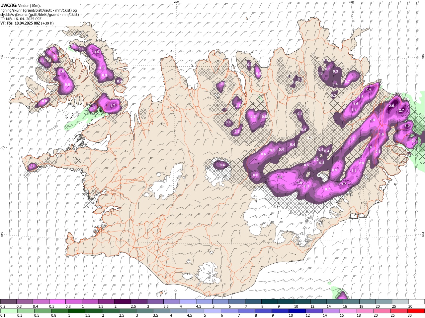Select the bright pink 0.5 swatch in the snow scale
This screenshot has height=318, width=425.
pos(57,302)
